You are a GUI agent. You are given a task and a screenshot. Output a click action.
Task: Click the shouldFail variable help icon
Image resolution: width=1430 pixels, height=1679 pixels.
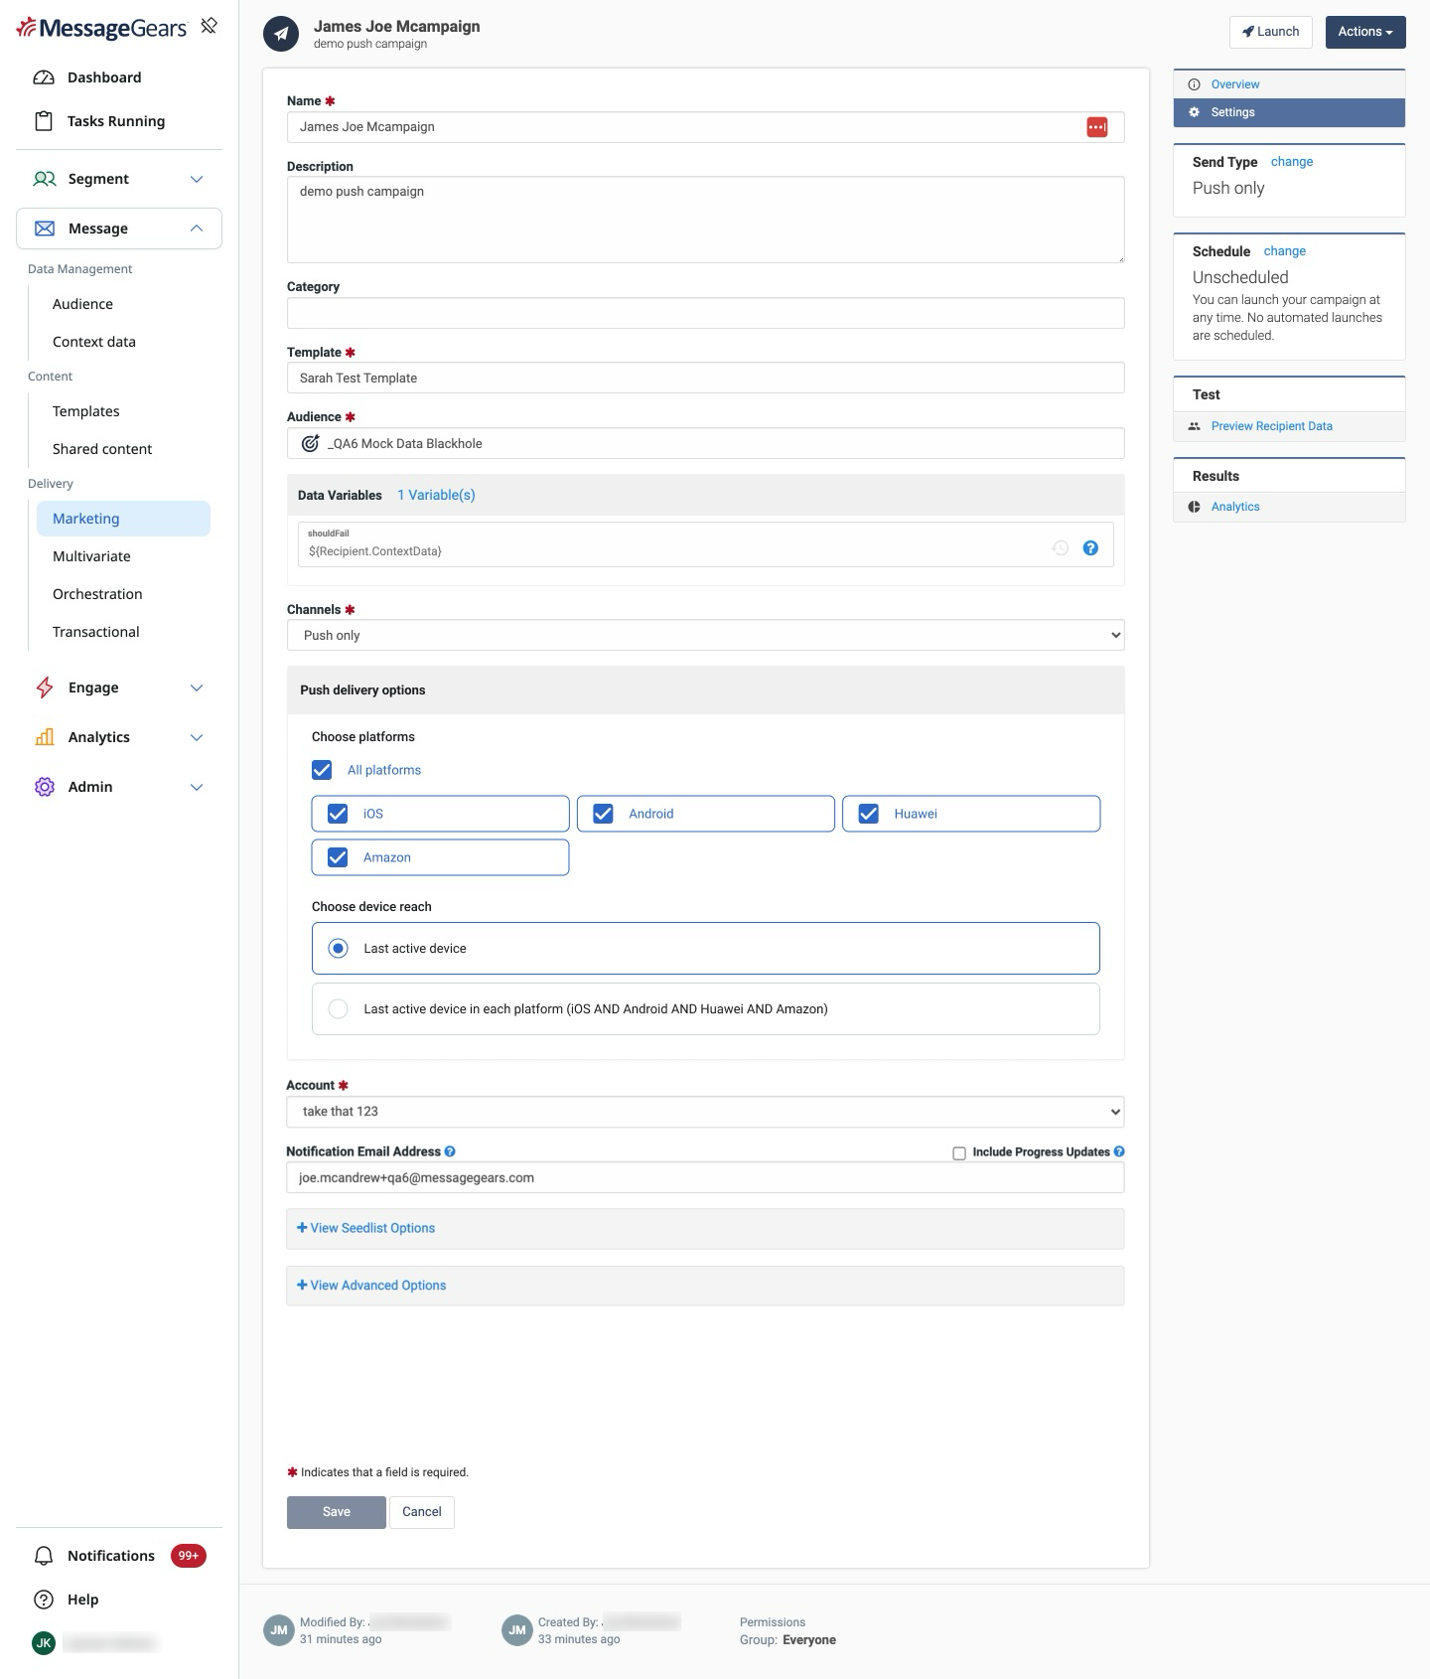tap(1090, 547)
